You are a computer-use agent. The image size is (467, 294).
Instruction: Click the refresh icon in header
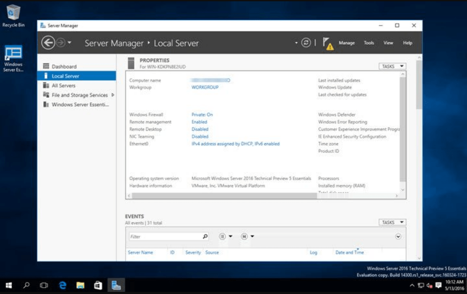(306, 43)
